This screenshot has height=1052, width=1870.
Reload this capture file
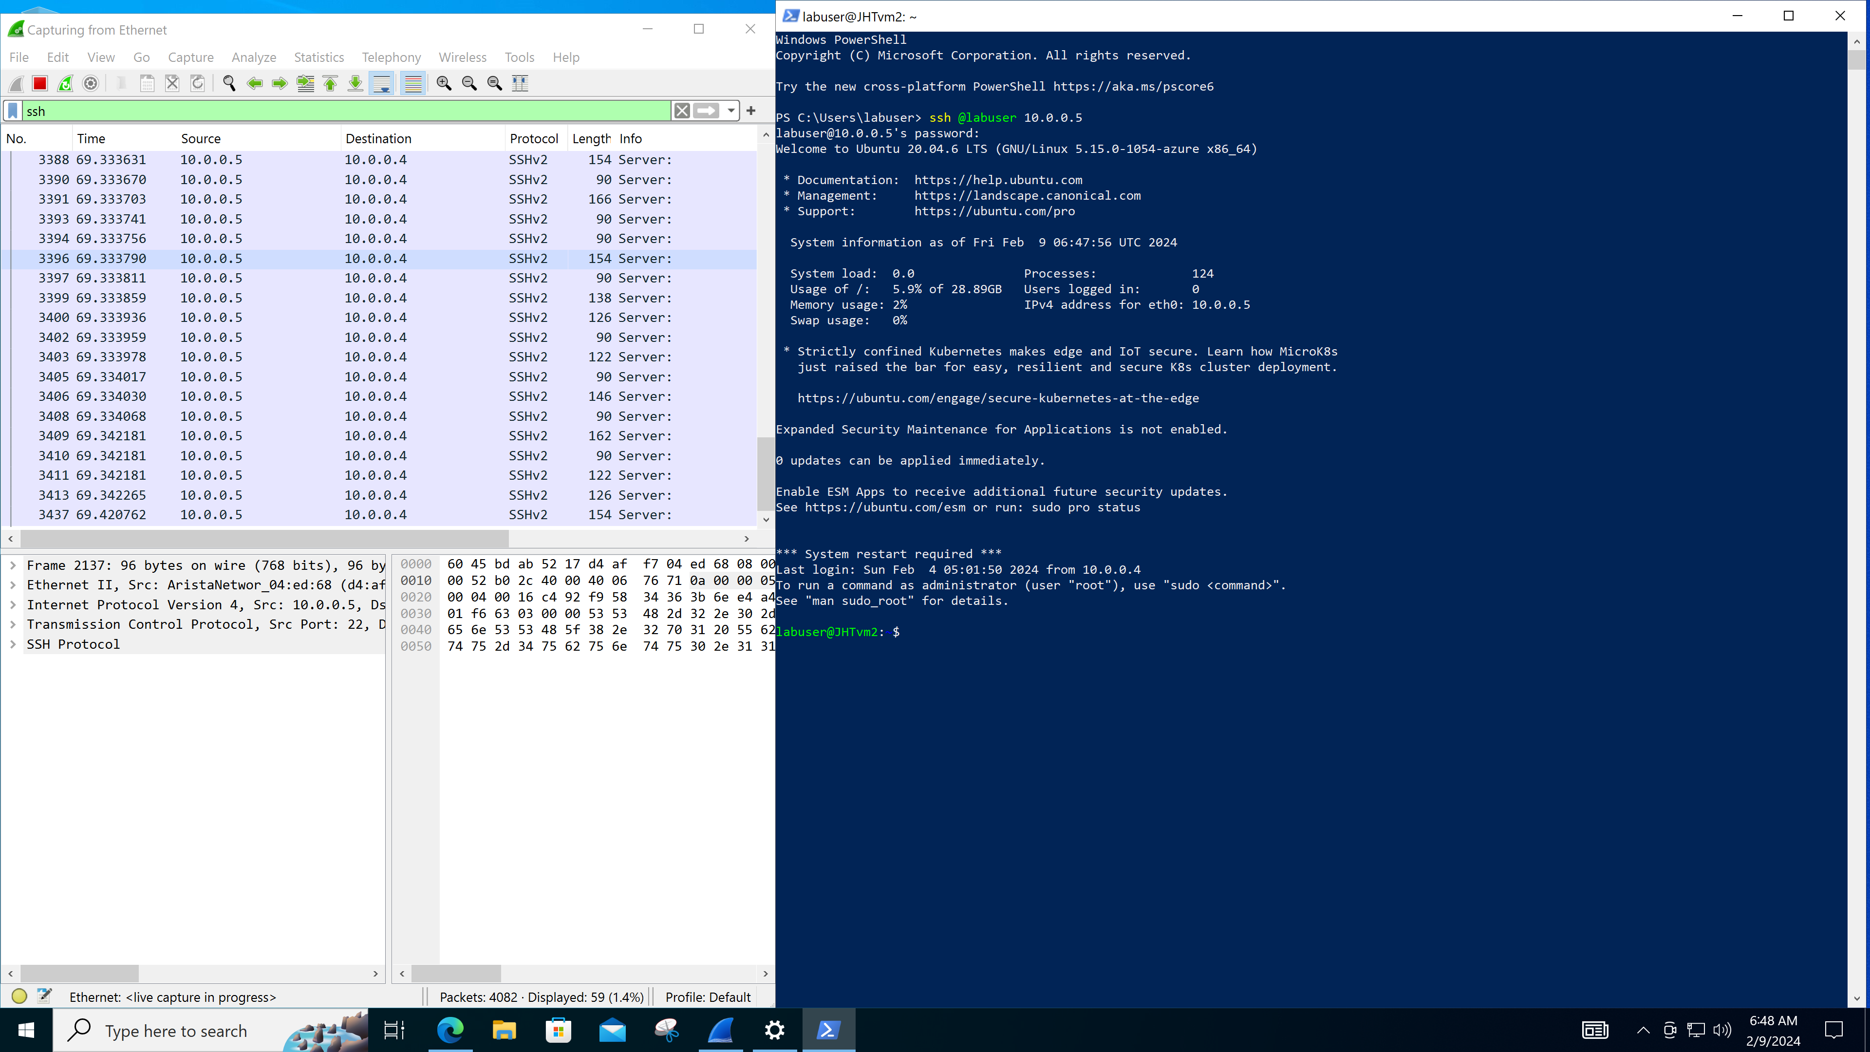pos(197,83)
